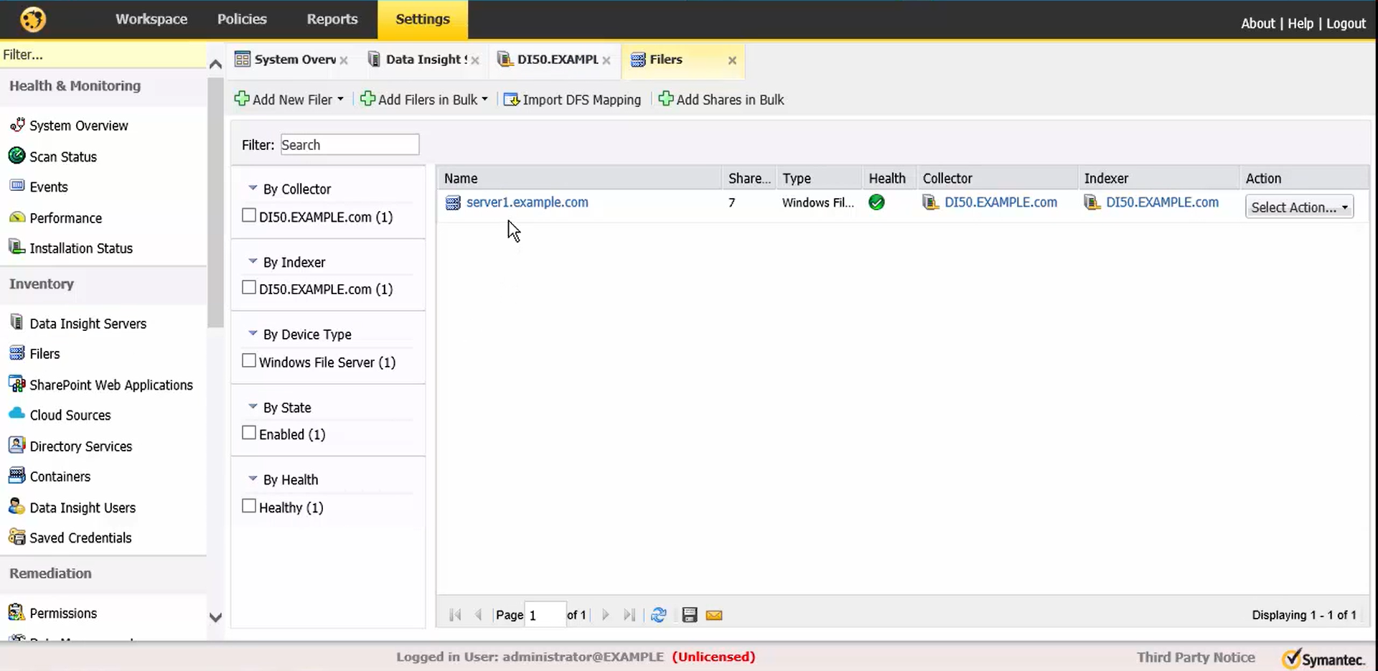Go to the first page of filers

click(455, 615)
